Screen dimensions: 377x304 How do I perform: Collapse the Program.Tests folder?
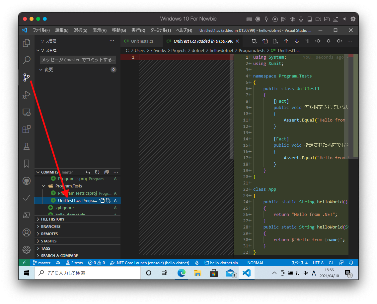(x=43, y=186)
